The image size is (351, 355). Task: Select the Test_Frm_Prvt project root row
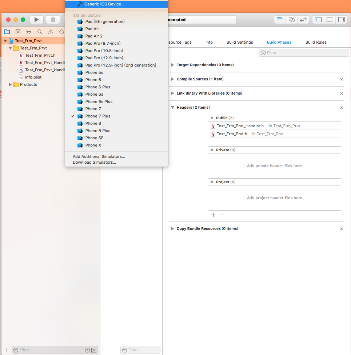33,41
